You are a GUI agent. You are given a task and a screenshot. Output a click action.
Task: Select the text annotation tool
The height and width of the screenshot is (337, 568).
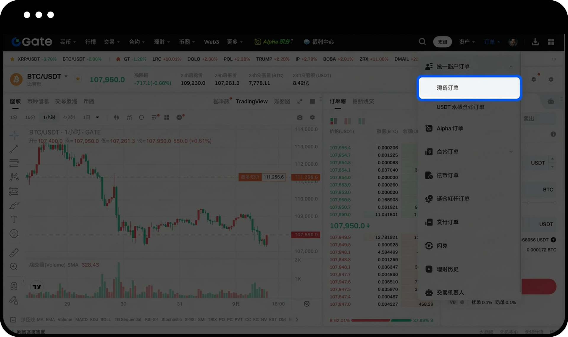tap(14, 219)
